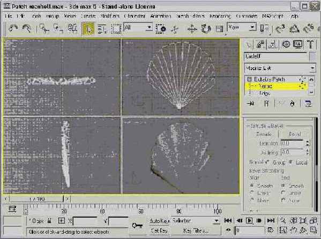Screen dimensions: 321x239
Task: Open the All selection filter dropdown
Action: tap(138, 27)
